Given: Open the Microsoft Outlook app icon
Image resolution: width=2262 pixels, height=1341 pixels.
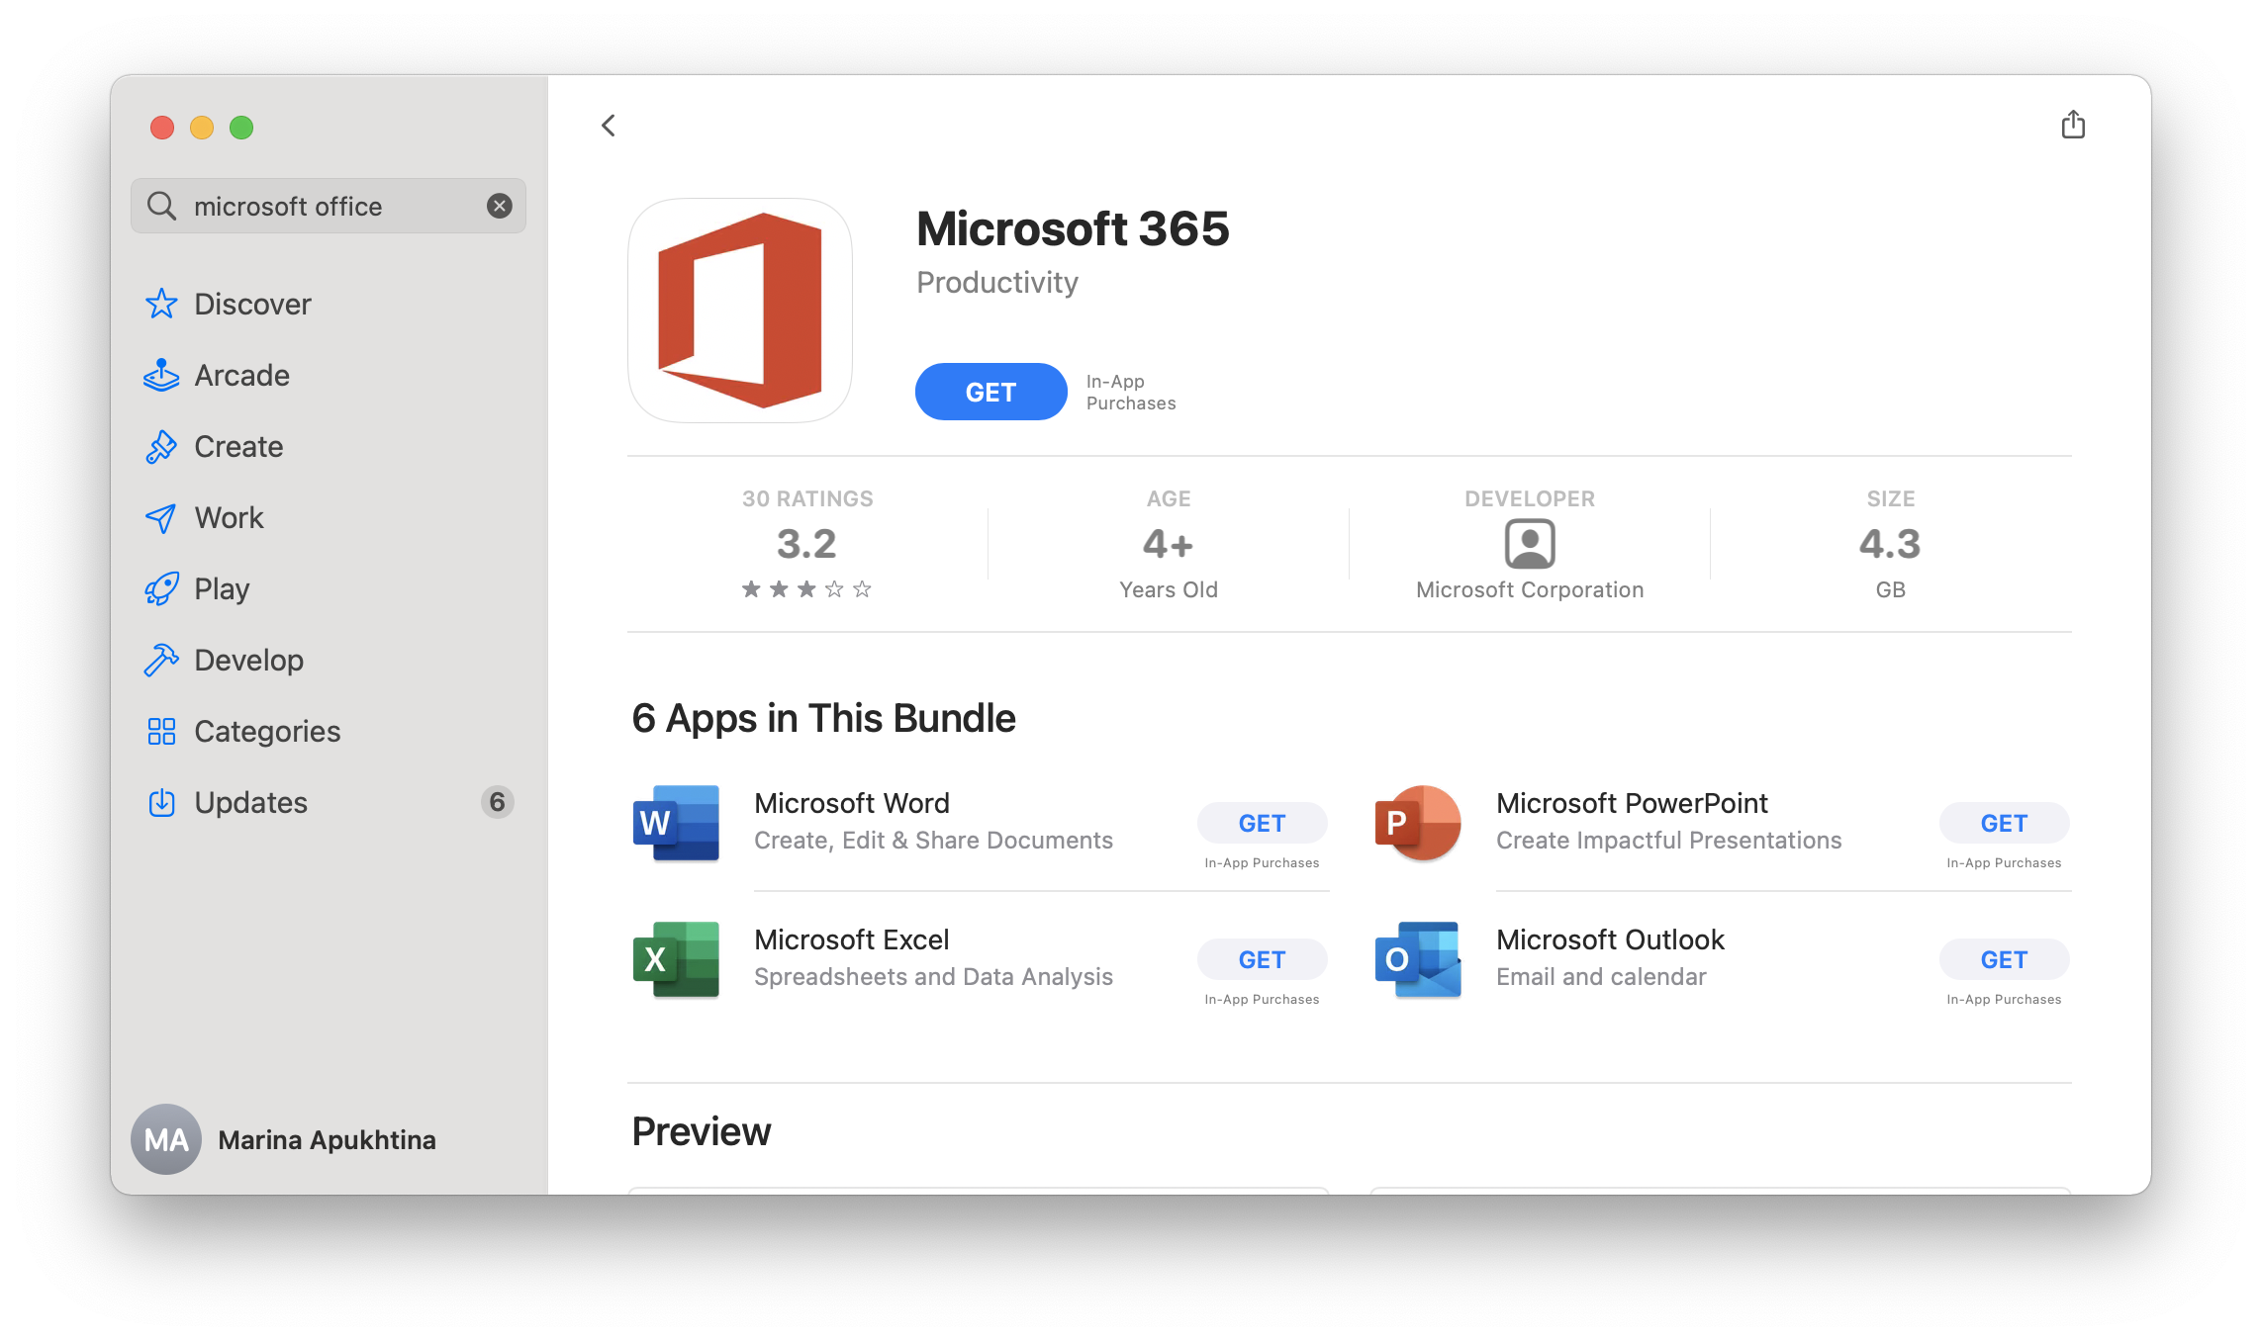Looking at the screenshot, I should 1417,959.
